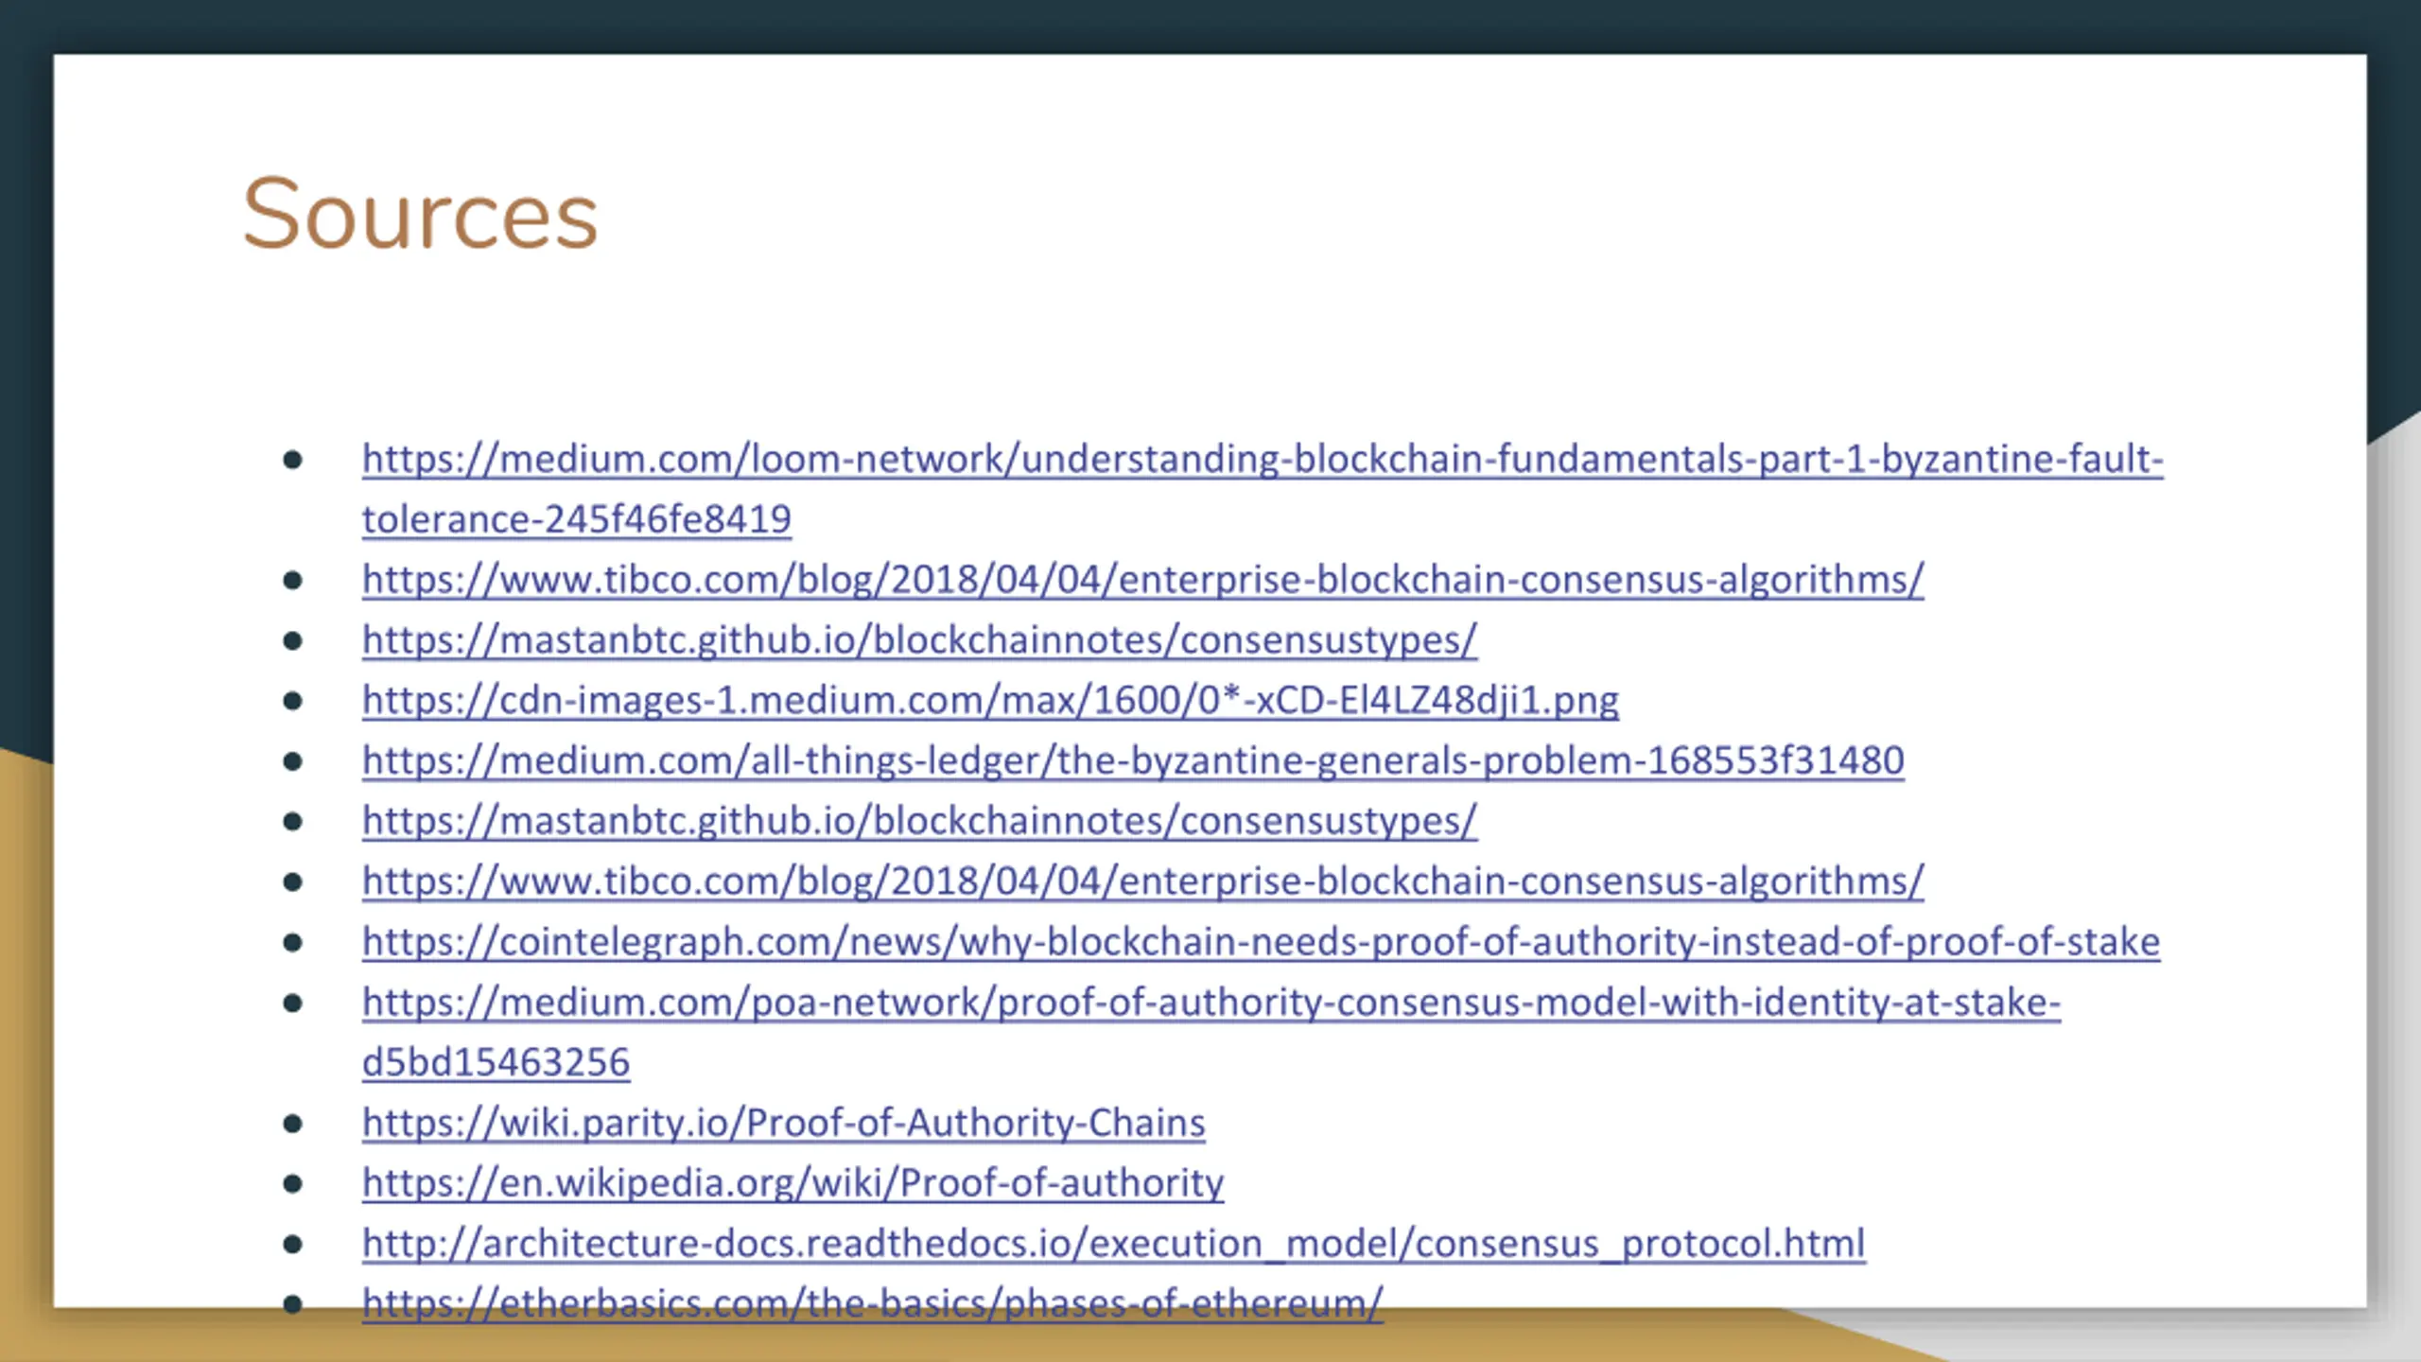Open the second mastanbtc consensustypes link
The width and height of the screenshot is (2421, 1362).
tap(919, 820)
